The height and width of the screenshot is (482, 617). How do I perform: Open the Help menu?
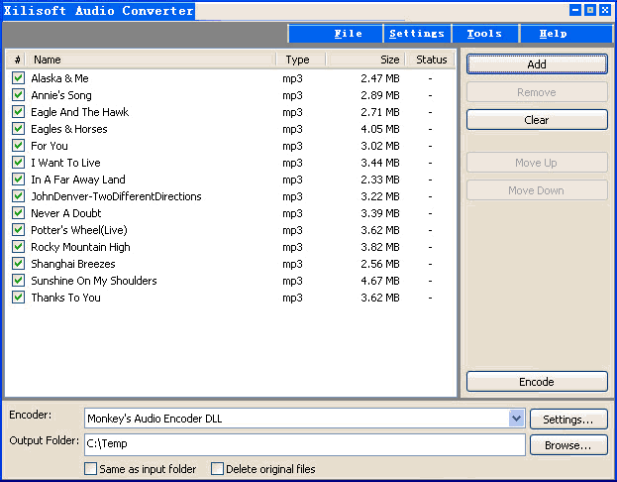click(x=566, y=34)
